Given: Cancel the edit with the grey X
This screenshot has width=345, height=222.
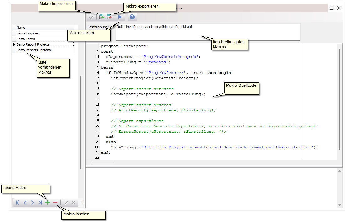Looking at the screenshot, I should point(73,203).
